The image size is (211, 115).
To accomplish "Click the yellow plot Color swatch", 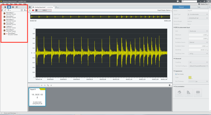I will pyautogui.click(x=190, y=77).
